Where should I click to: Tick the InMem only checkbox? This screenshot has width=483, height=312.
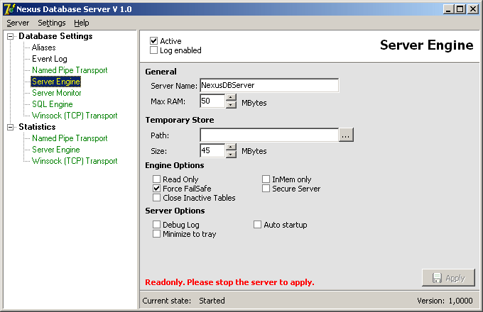266,179
